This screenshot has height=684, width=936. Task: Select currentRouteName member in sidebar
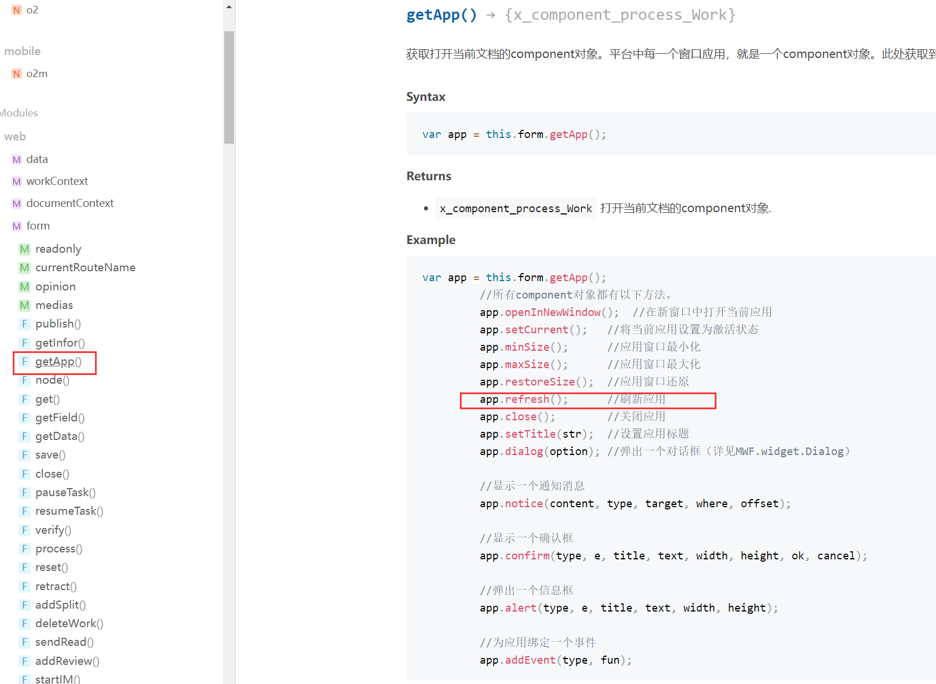click(85, 268)
